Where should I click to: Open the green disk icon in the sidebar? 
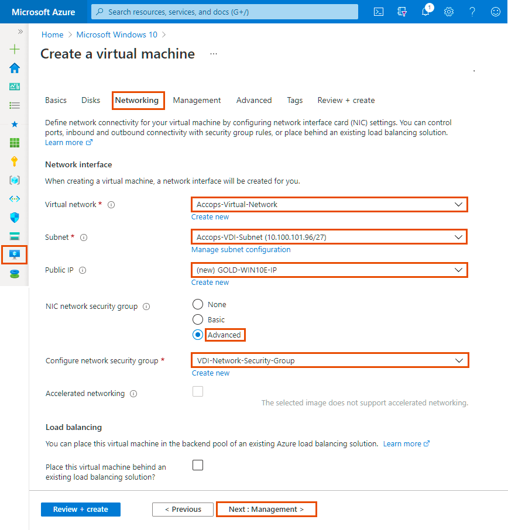tap(15, 273)
